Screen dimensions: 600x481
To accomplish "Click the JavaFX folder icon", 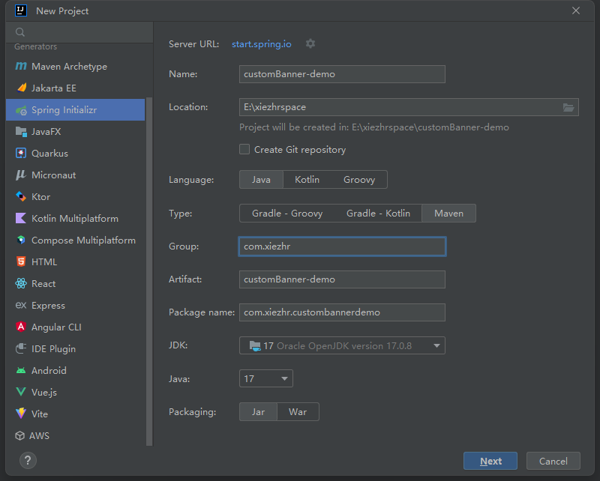I will pos(21,132).
